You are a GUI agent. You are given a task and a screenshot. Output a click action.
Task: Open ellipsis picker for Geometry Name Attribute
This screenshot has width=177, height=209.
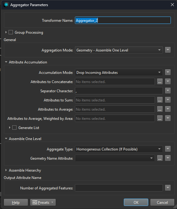[160, 158]
